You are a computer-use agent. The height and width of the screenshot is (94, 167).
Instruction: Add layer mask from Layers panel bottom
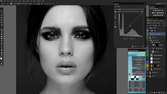coord(154,93)
